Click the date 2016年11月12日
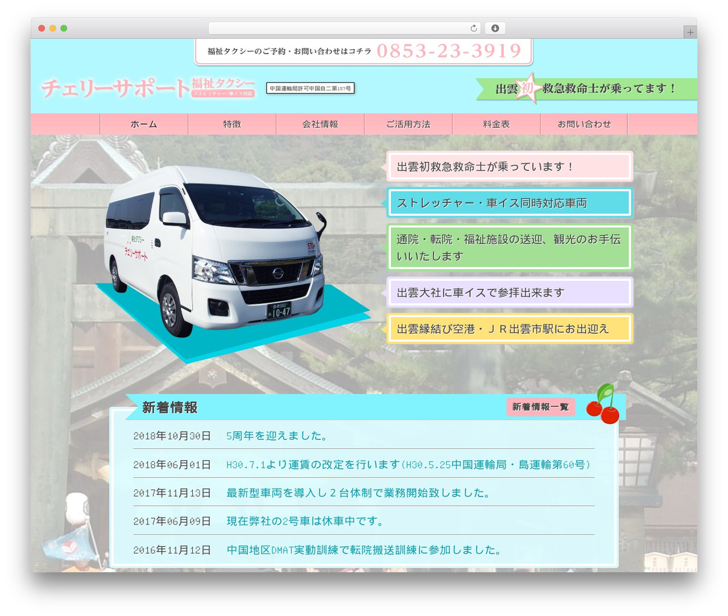 [172, 550]
